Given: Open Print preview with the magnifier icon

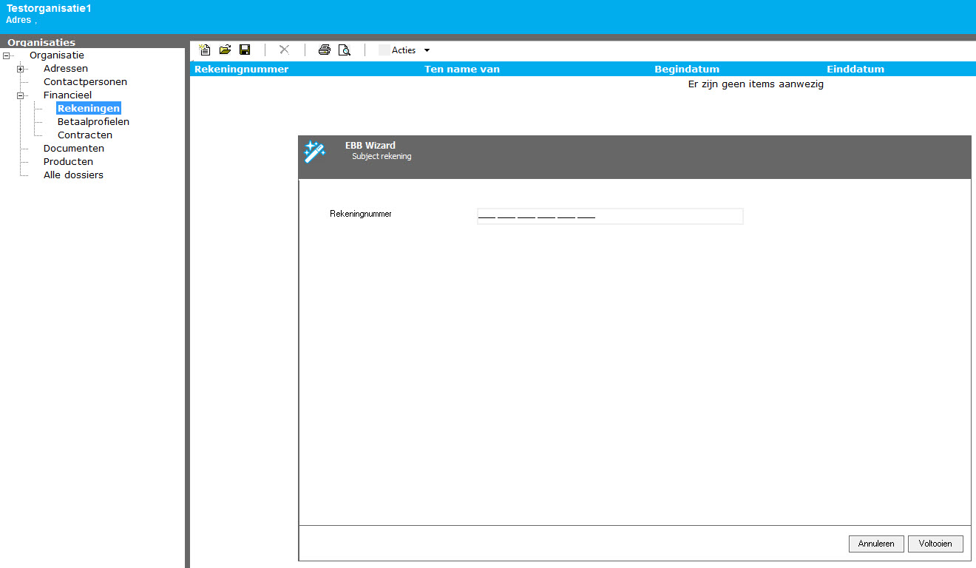Looking at the screenshot, I should [344, 50].
